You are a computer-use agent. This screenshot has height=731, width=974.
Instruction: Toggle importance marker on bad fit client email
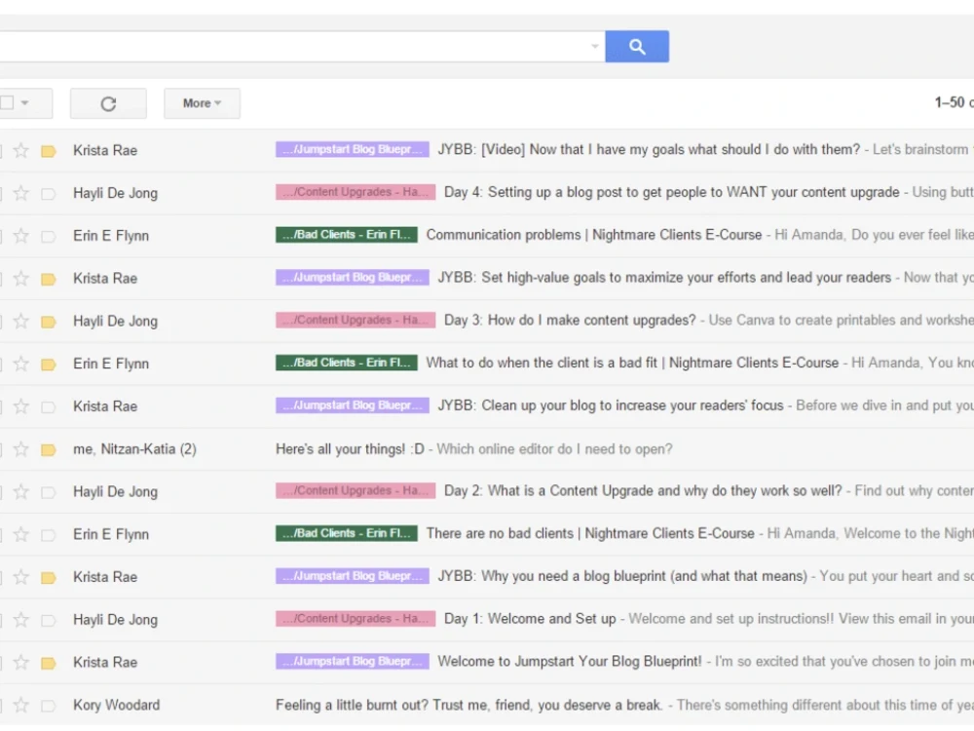pyautogui.click(x=49, y=365)
